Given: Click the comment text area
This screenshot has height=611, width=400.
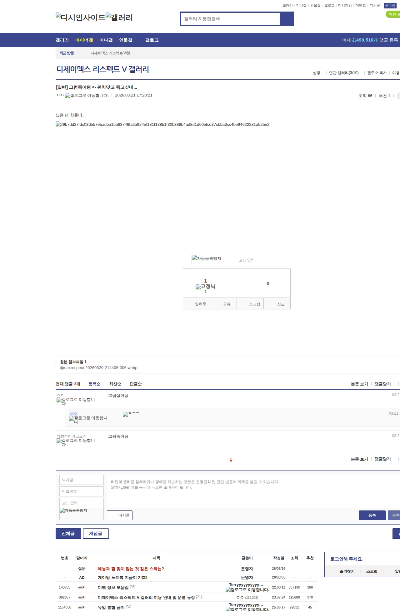Looking at the screenshot, I should [x=253, y=491].
